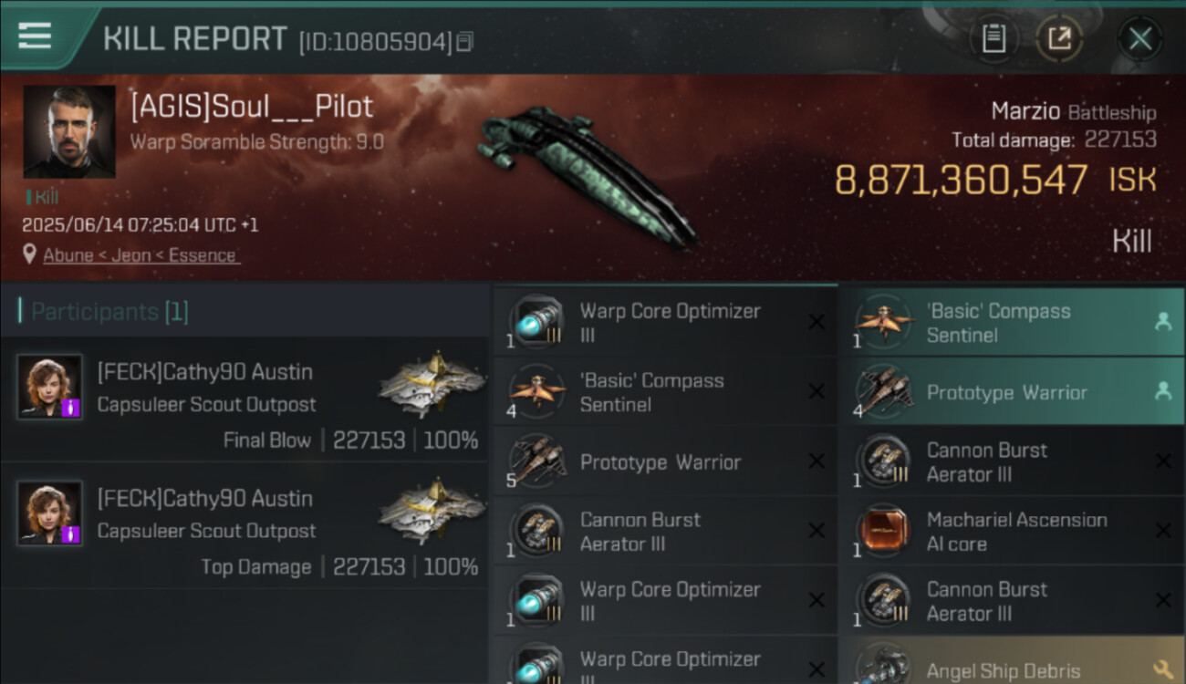
Task: Click person icon on highlighted Prototype Warrior
Action: click(1162, 391)
